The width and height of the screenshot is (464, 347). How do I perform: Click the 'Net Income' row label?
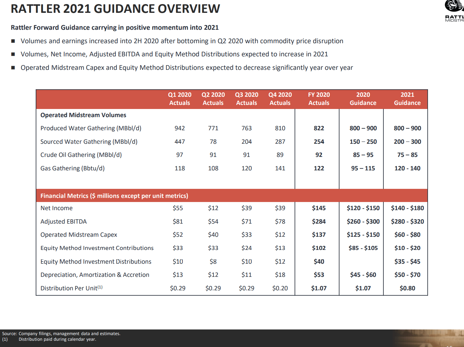tap(56, 208)
